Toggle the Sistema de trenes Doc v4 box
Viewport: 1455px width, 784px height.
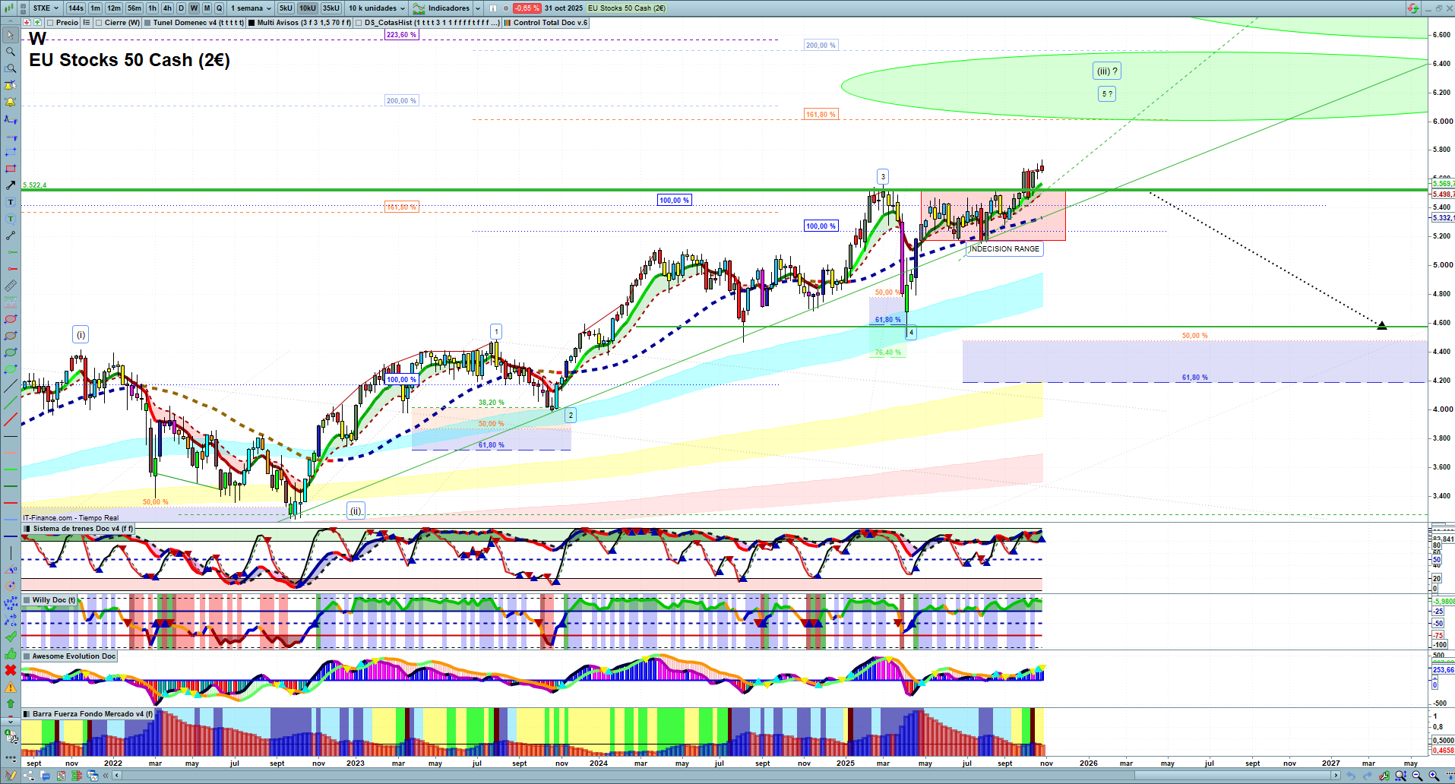tap(27, 529)
